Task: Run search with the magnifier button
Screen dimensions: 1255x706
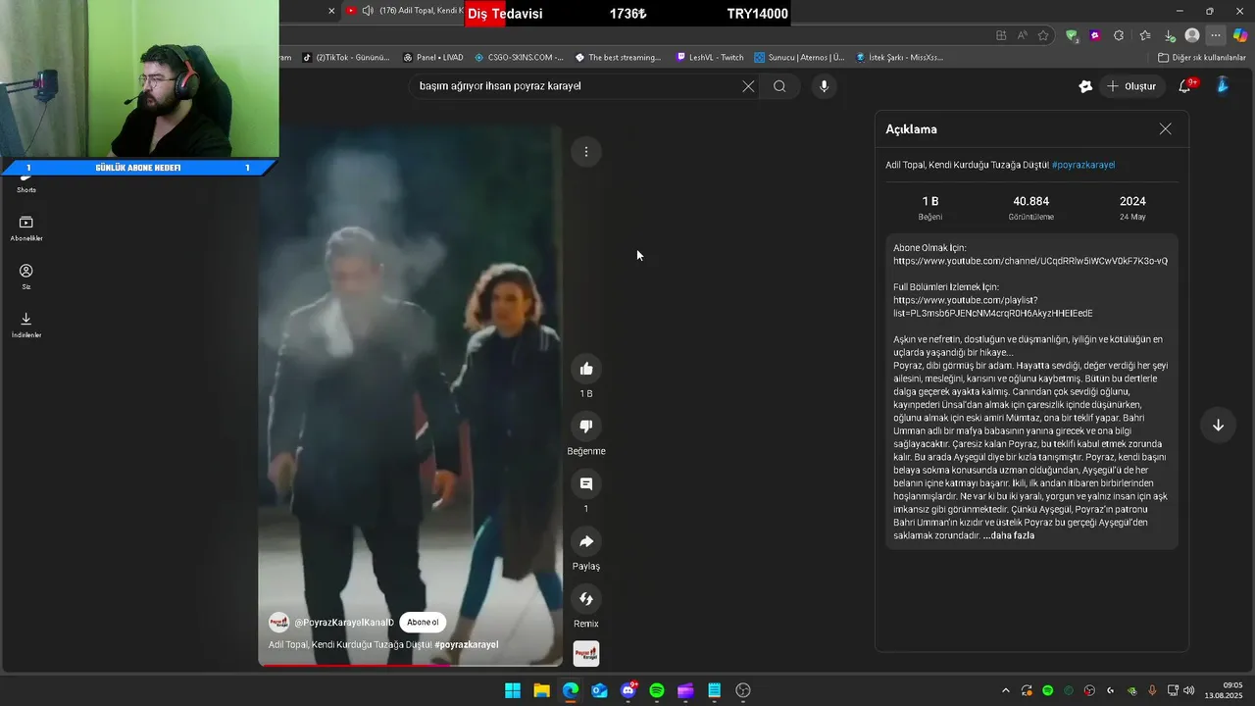Action: tap(779, 86)
